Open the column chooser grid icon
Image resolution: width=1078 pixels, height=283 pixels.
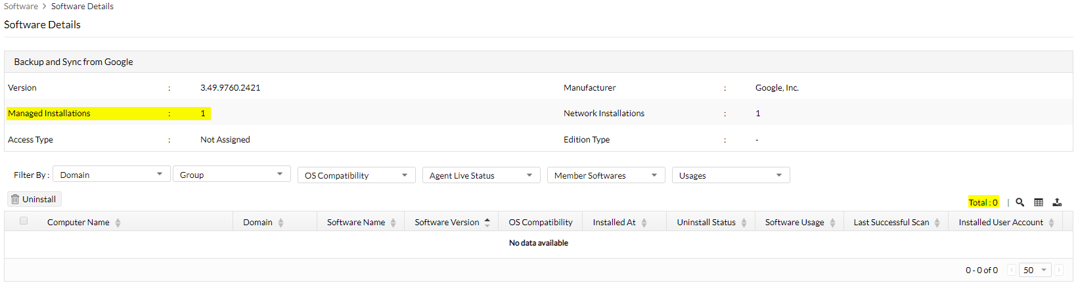tap(1039, 202)
